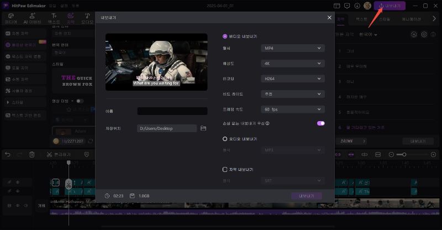Click the settings gear icon in the subtitle panel
This screenshot has width=442, height=230.
pyautogui.click(x=424, y=34)
